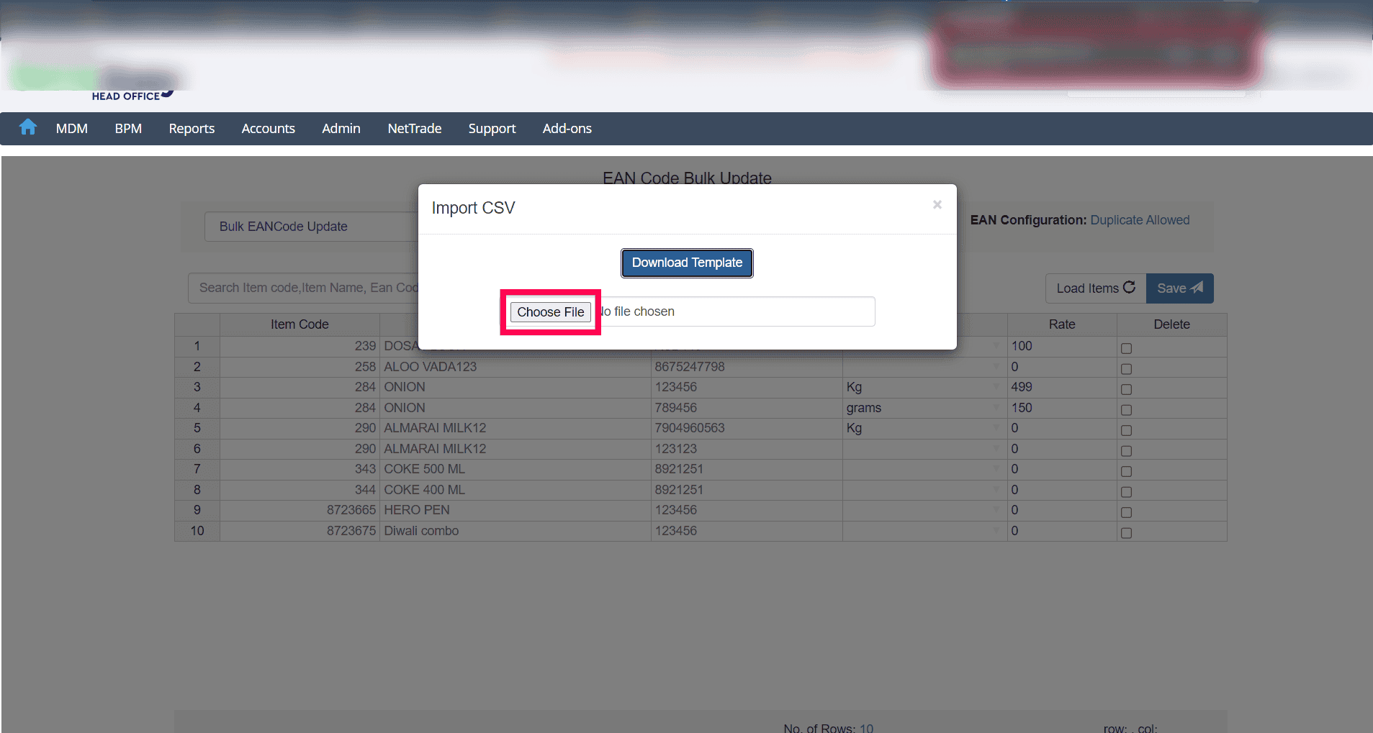Open the unit dropdown for HERO PEN

[x=996, y=510]
